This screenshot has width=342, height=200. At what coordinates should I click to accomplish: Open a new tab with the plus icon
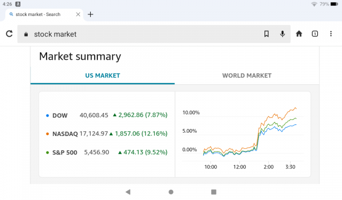(x=90, y=14)
